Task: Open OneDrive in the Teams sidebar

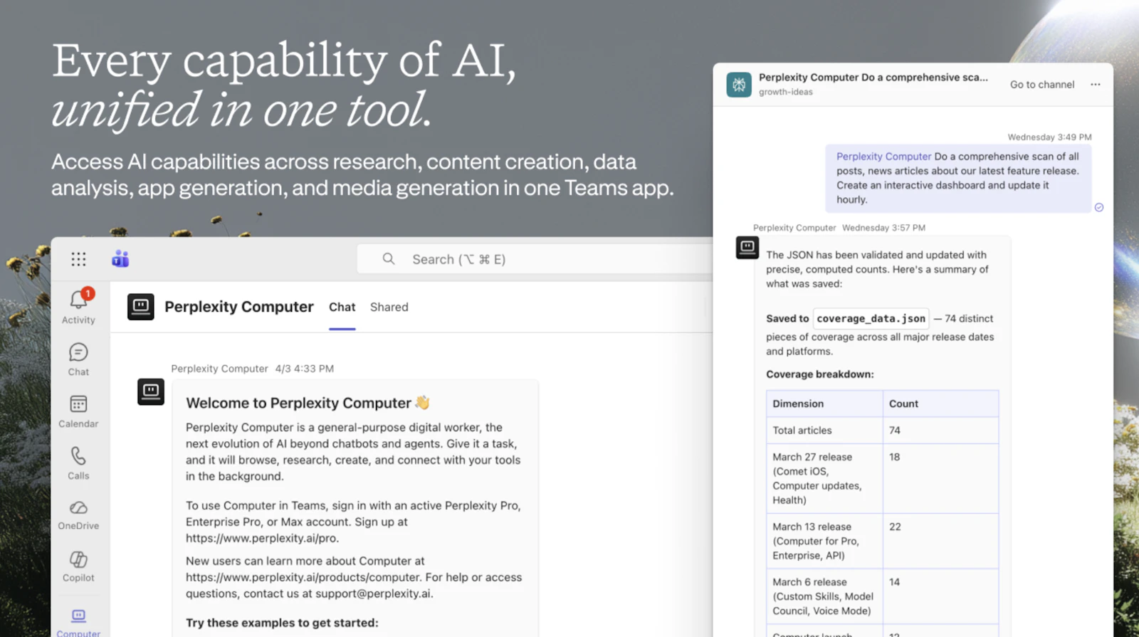Action: pos(78,515)
